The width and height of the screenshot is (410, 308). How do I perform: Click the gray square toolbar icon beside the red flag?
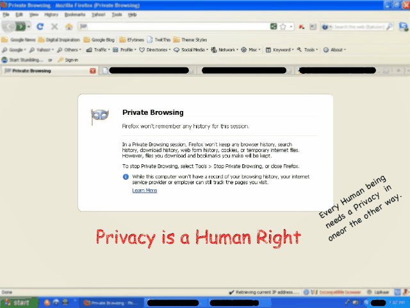tap(313, 27)
